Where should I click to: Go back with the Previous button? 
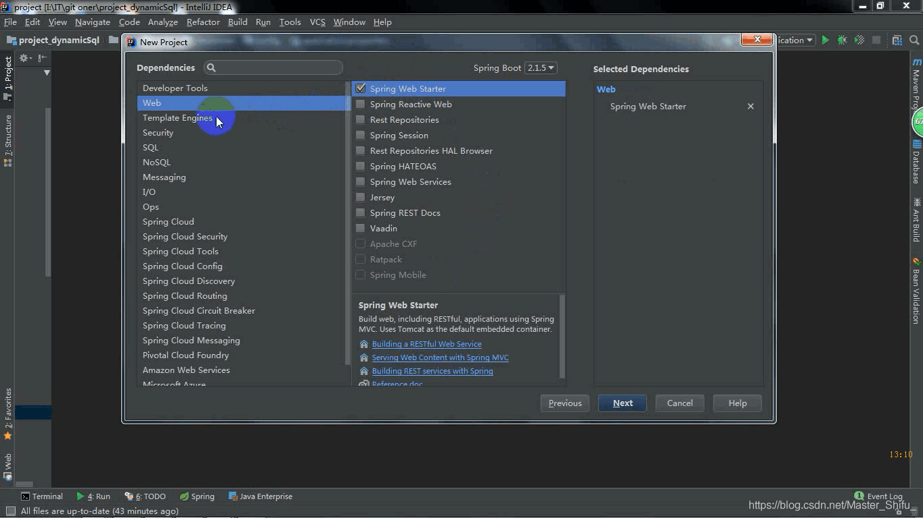click(x=565, y=403)
